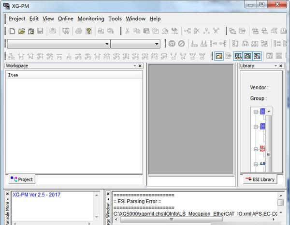The image size is (290, 225).
Task: Click the F6 vertical line tool icon
Action: point(69,56)
